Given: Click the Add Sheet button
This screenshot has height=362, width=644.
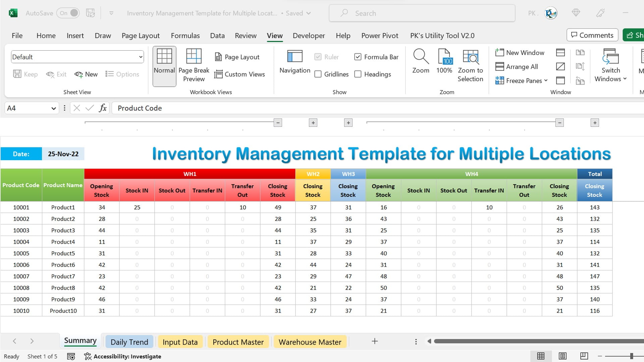Looking at the screenshot, I should coord(375,342).
